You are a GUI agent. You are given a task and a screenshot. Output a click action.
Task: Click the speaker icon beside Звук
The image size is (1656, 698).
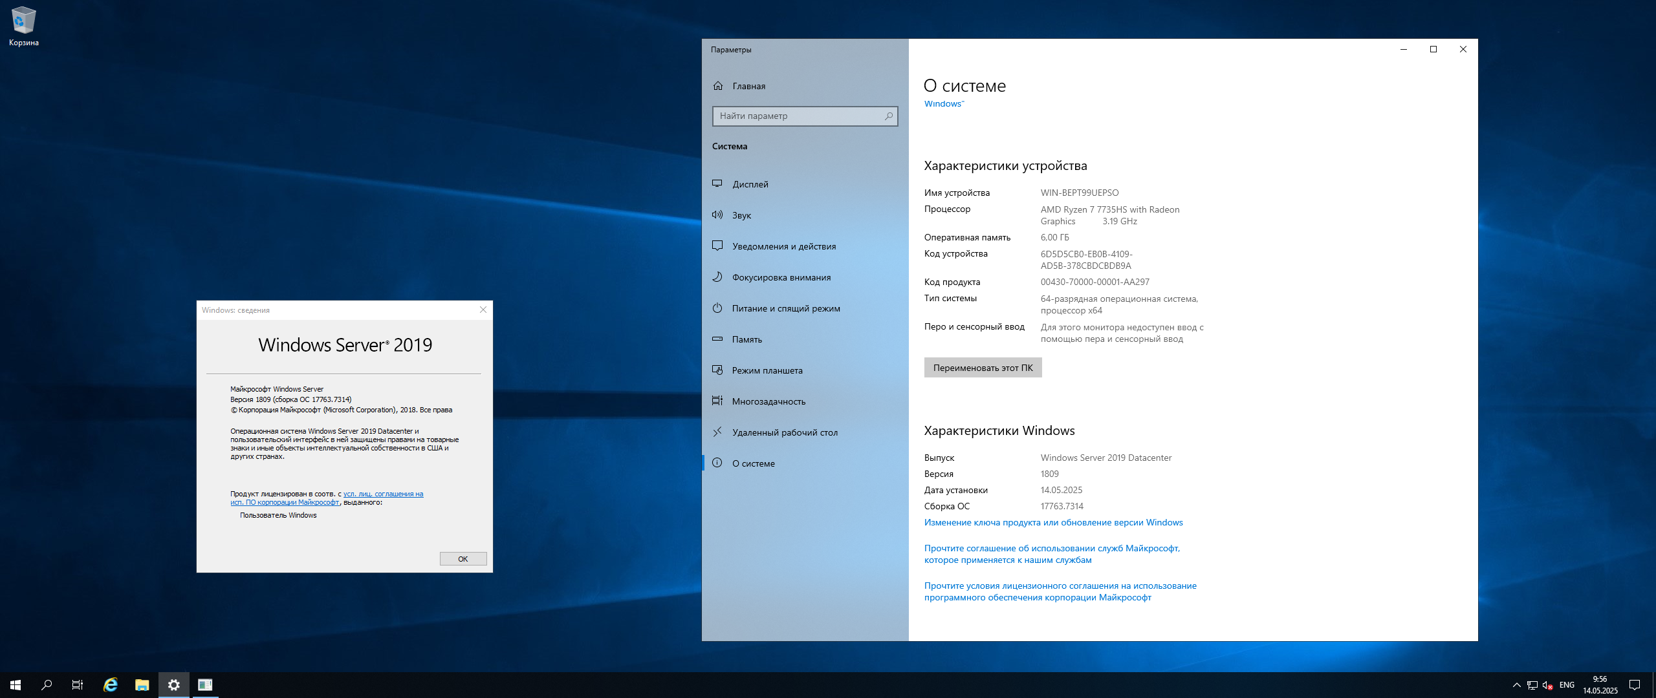[717, 215]
